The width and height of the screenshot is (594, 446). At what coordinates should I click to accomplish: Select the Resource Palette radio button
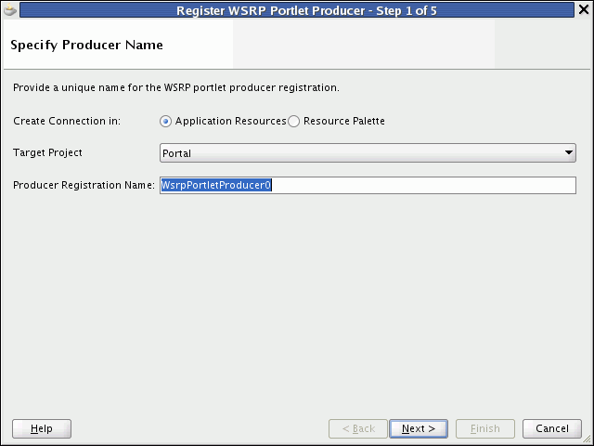[293, 122]
